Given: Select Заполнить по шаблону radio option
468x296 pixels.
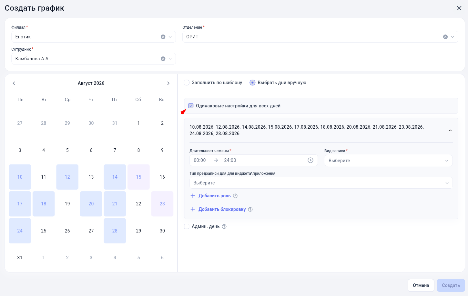Looking at the screenshot, I should point(187,83).
